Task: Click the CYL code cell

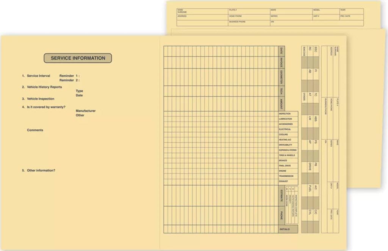Action: coord(310,215)
